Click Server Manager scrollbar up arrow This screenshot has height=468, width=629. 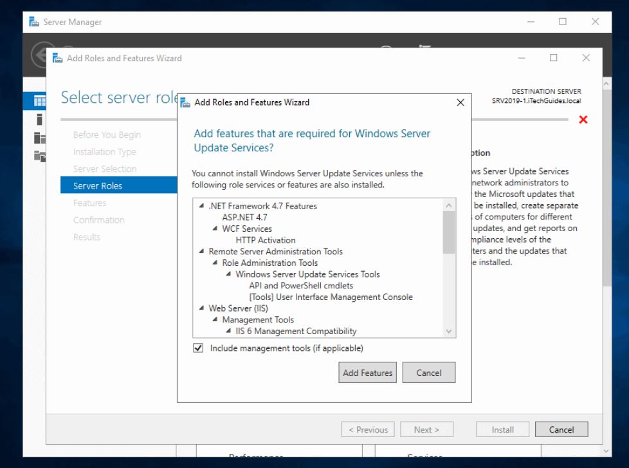(606, 84)
